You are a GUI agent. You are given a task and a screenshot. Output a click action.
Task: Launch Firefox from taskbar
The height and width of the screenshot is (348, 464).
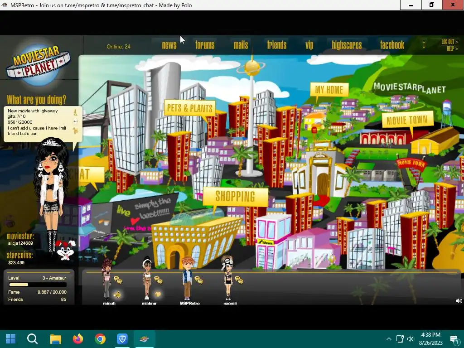(x=78, y=339)
